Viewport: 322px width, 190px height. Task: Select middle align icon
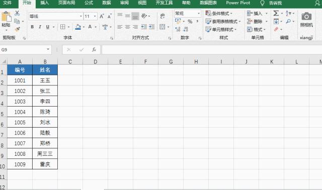tap(127, 16)
